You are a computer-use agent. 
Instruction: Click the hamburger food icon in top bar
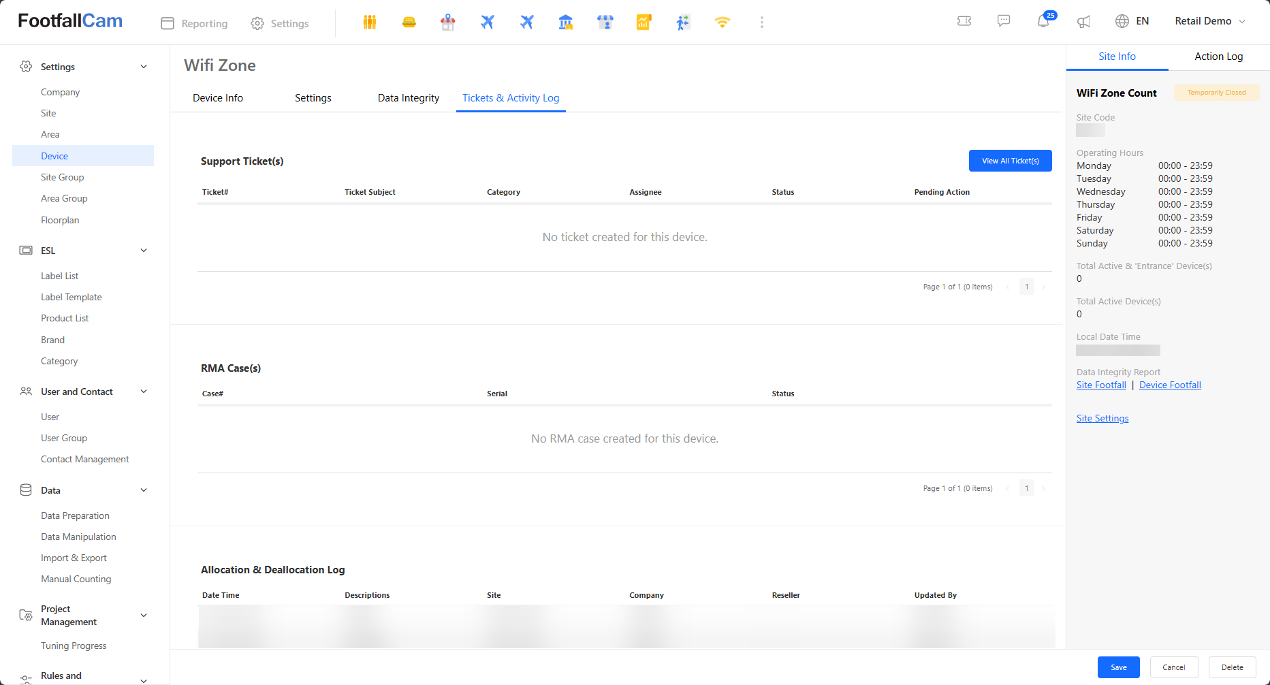409,22
